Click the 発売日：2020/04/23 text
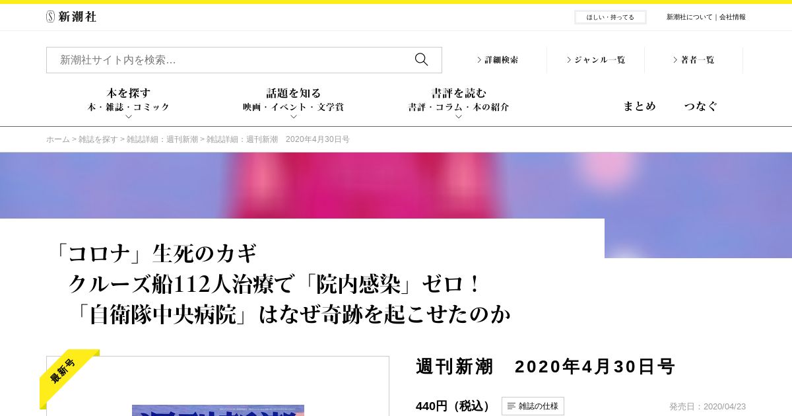792x416 pixels. click(x=708, y=407)
